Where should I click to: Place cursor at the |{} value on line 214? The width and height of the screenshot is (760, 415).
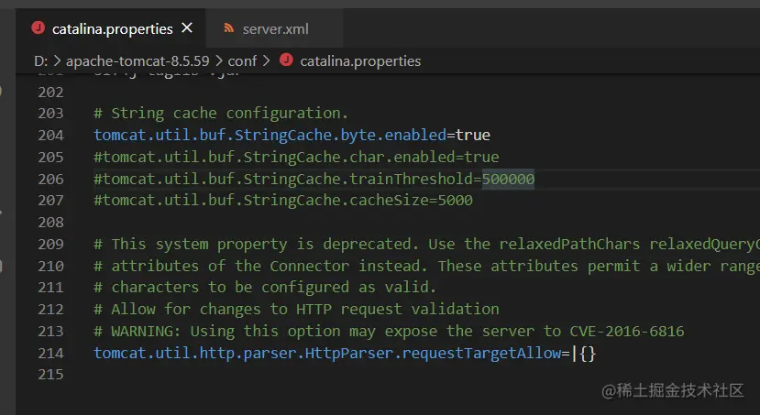coord(583,353)
